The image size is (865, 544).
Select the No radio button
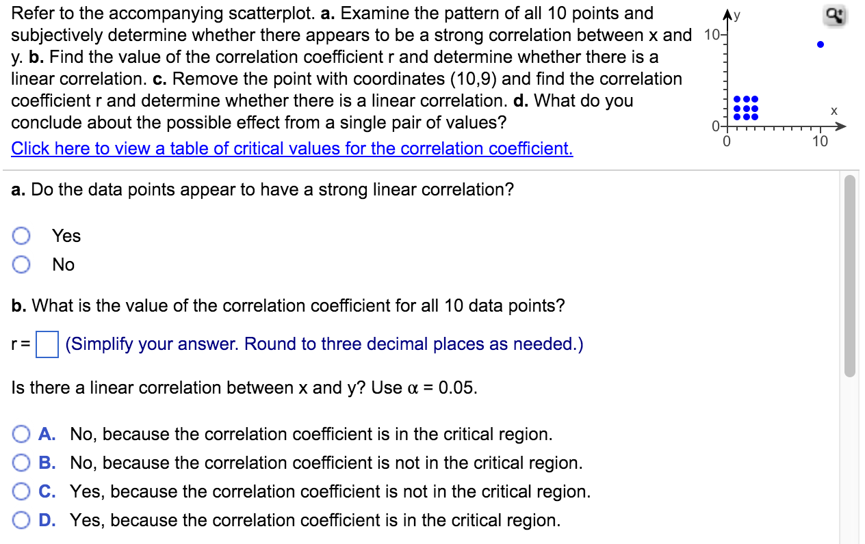(x=21, y=264)
